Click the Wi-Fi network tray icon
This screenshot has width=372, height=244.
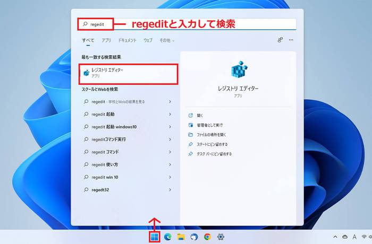pyautogui.click(x=364, y=237)
